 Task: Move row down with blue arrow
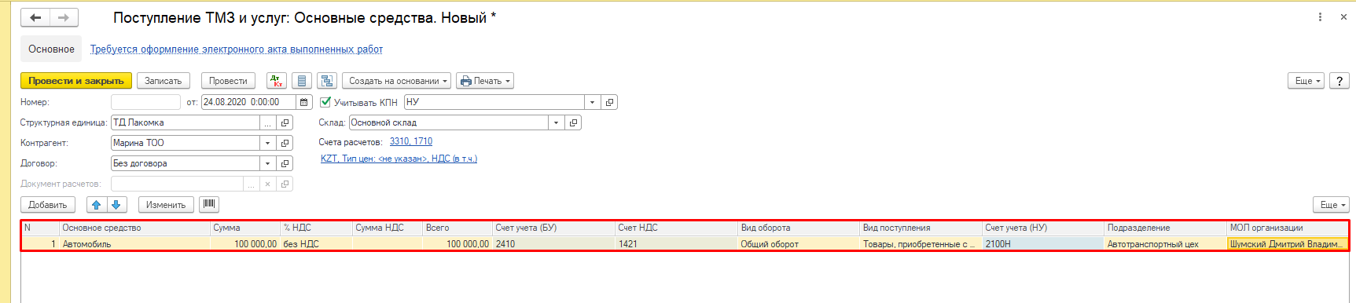tap(116, 205)
